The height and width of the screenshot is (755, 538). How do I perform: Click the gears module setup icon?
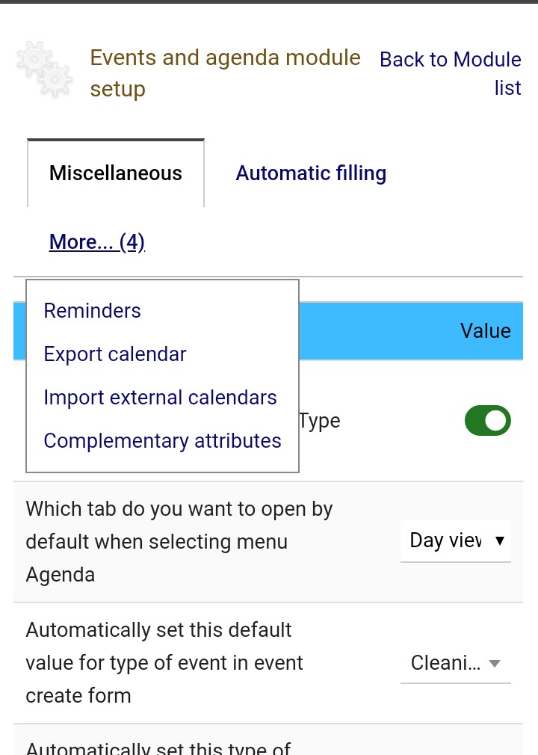click(x=44, y=70)
